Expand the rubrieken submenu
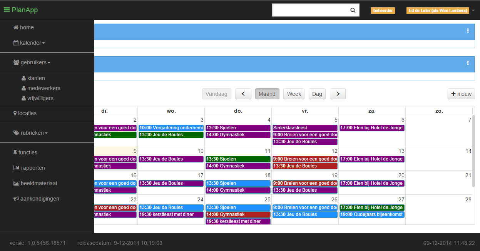The width and height of the screenshot is (480, 251). click(x=32, y=133)
